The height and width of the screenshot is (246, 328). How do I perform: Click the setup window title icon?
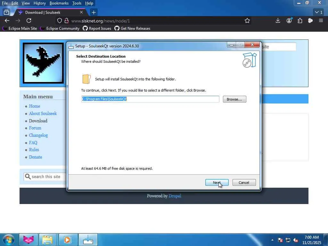pyautogui.click(x=71, y=46)
